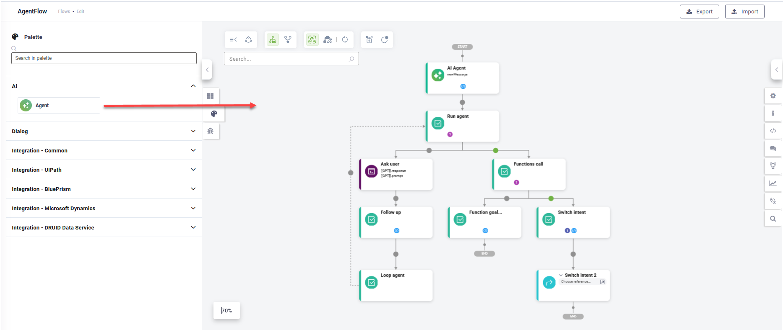Open the grid view side tab
This screenshot has width=783, height=330.
(x=211, y=96)
